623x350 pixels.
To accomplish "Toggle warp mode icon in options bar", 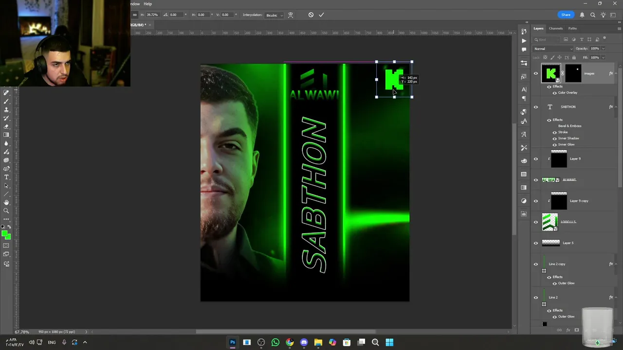I will click(291, 15).
